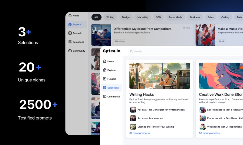Click the Make a Music Video card title
243x145 pixels.
point(230,29)
